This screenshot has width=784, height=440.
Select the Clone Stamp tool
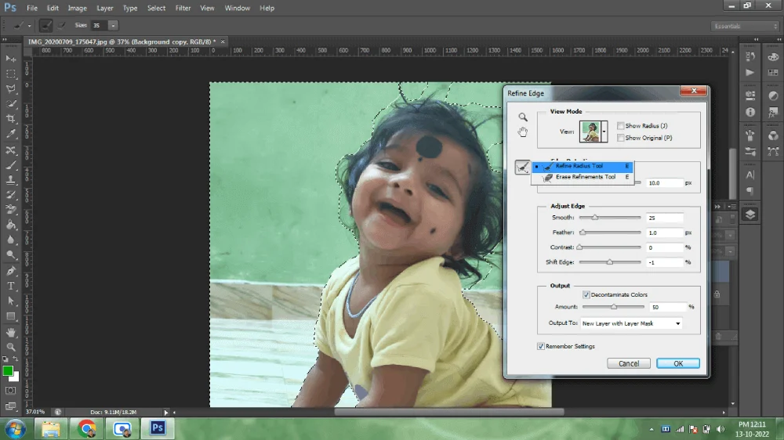pos(10,180)
